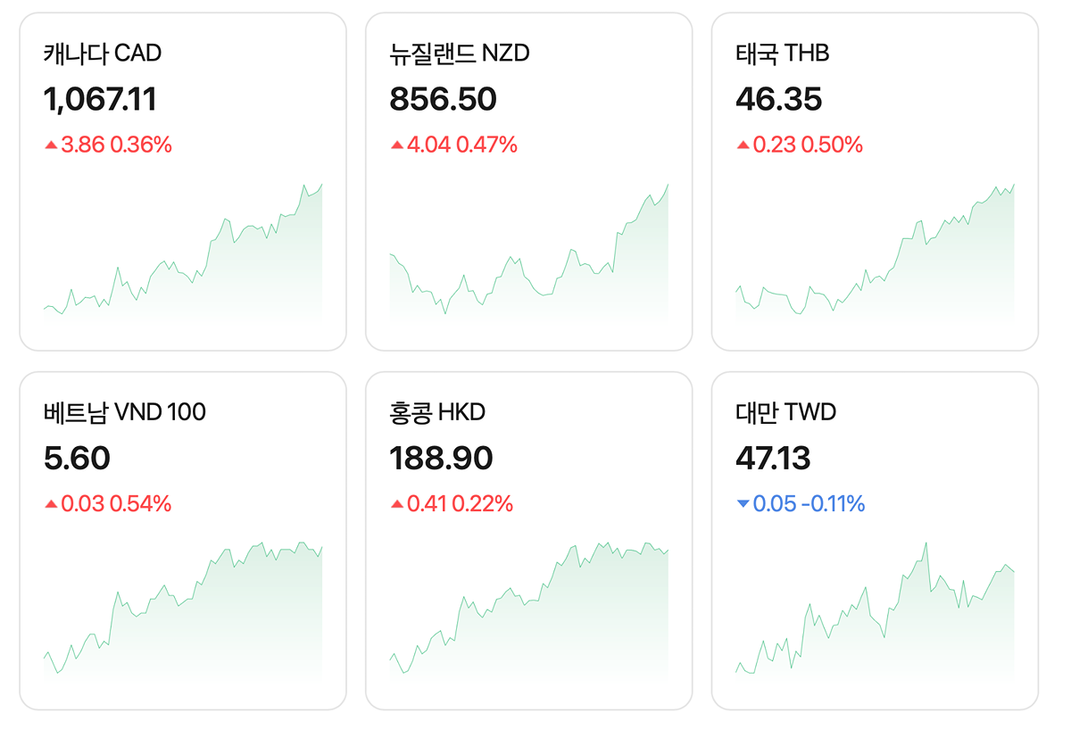Click the red up-arrow on the HKD card
Viewport: 1071px width, 729px height.
pos(397,504)
